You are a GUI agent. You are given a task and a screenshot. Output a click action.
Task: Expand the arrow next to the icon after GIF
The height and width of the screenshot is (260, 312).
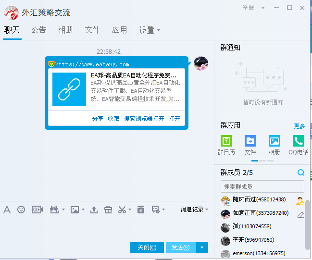[63, 210]
